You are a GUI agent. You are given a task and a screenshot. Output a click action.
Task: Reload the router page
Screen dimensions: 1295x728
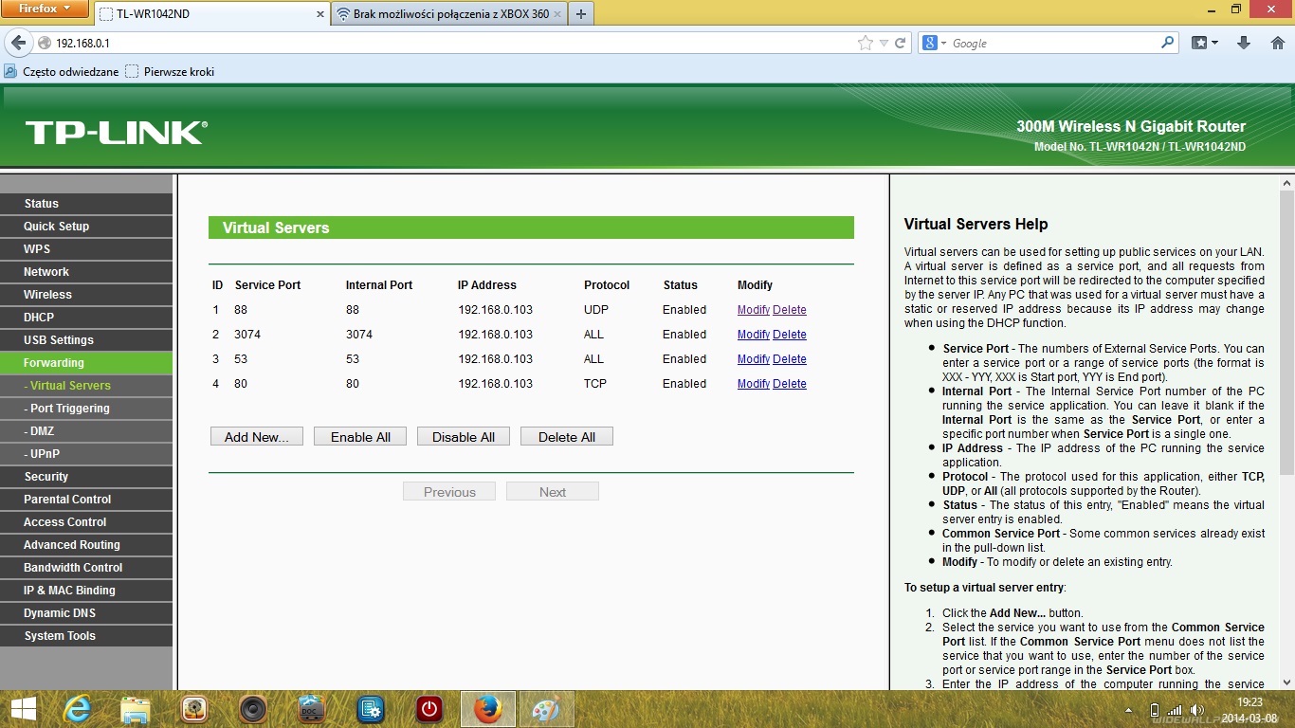click(x=901, y=43)
